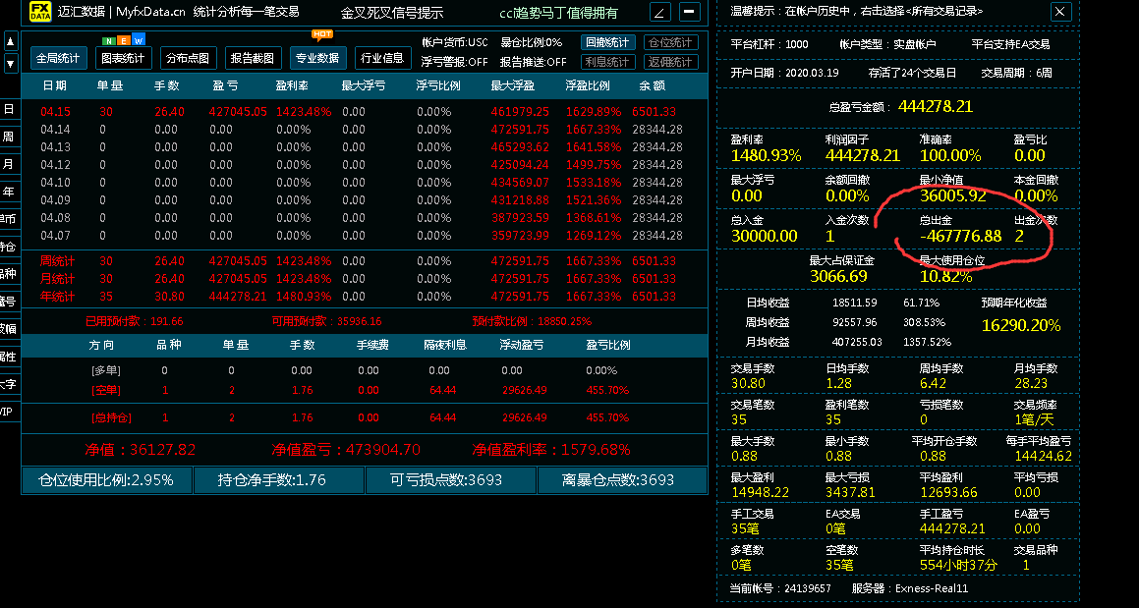1139x608 pixels.
Task: Click the FX DATA logo icon
Action: (x=39, y=12)
